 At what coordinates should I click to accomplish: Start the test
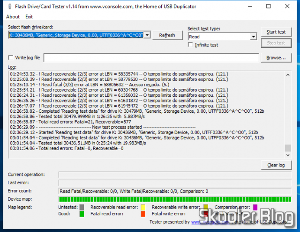click(x=276, y=32)
